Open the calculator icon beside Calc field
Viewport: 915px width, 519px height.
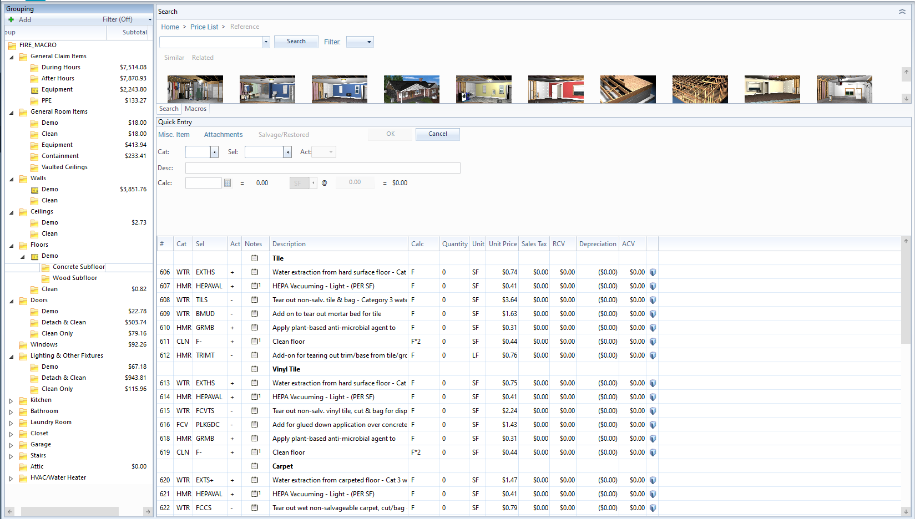point(228,183)
